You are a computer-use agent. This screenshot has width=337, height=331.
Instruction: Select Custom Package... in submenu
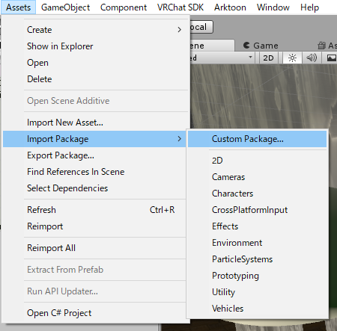(257, 139)
